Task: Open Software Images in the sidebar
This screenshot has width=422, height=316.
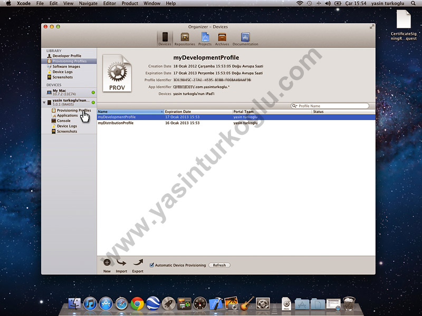Action: pos(69,67)
